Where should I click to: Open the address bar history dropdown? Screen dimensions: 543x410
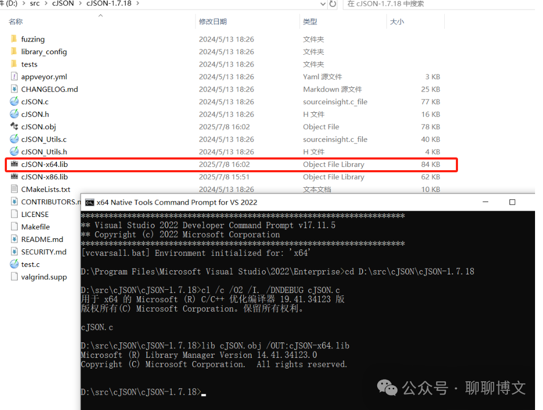tap(323, 4)
